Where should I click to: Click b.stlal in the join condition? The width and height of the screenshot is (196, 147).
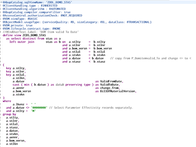(x=99, y=52)
